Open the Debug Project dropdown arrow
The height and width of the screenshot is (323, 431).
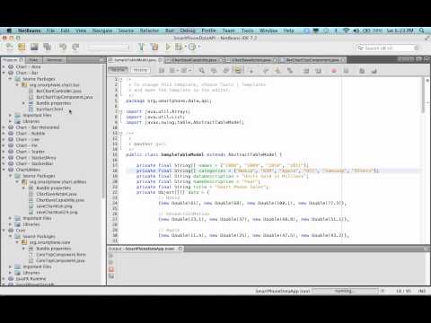[x=185, y=47]
